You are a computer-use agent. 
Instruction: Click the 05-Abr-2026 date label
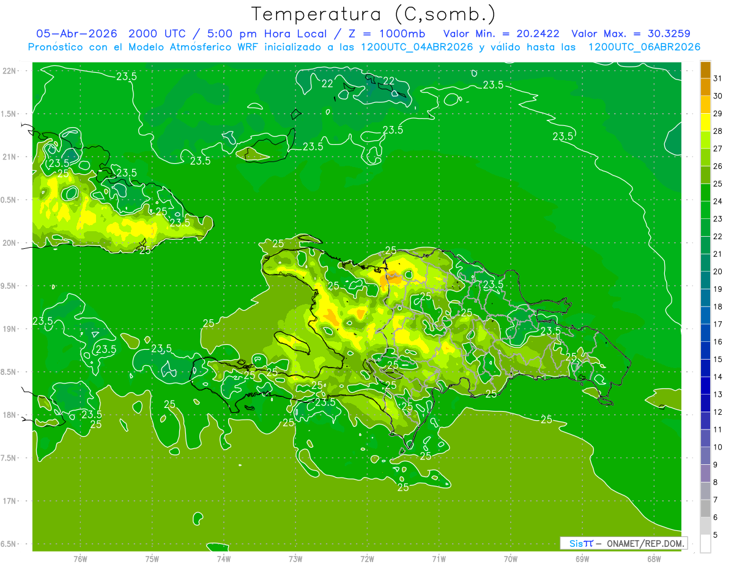(x=76, y=34)
